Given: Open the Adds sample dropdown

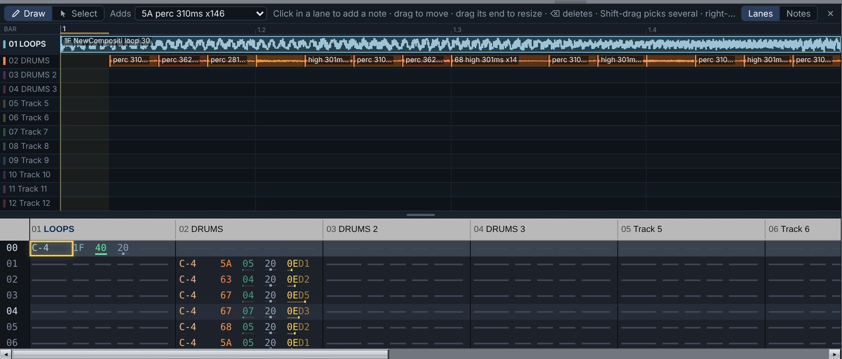Looking at the screenshot, I should 201,13.
